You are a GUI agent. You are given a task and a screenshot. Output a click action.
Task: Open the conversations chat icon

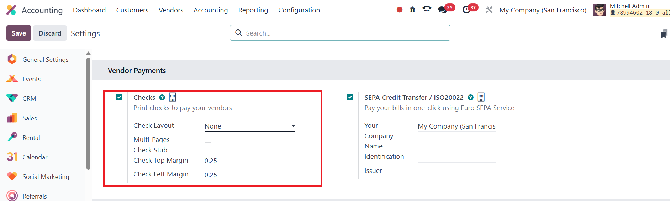click(443, 10)
